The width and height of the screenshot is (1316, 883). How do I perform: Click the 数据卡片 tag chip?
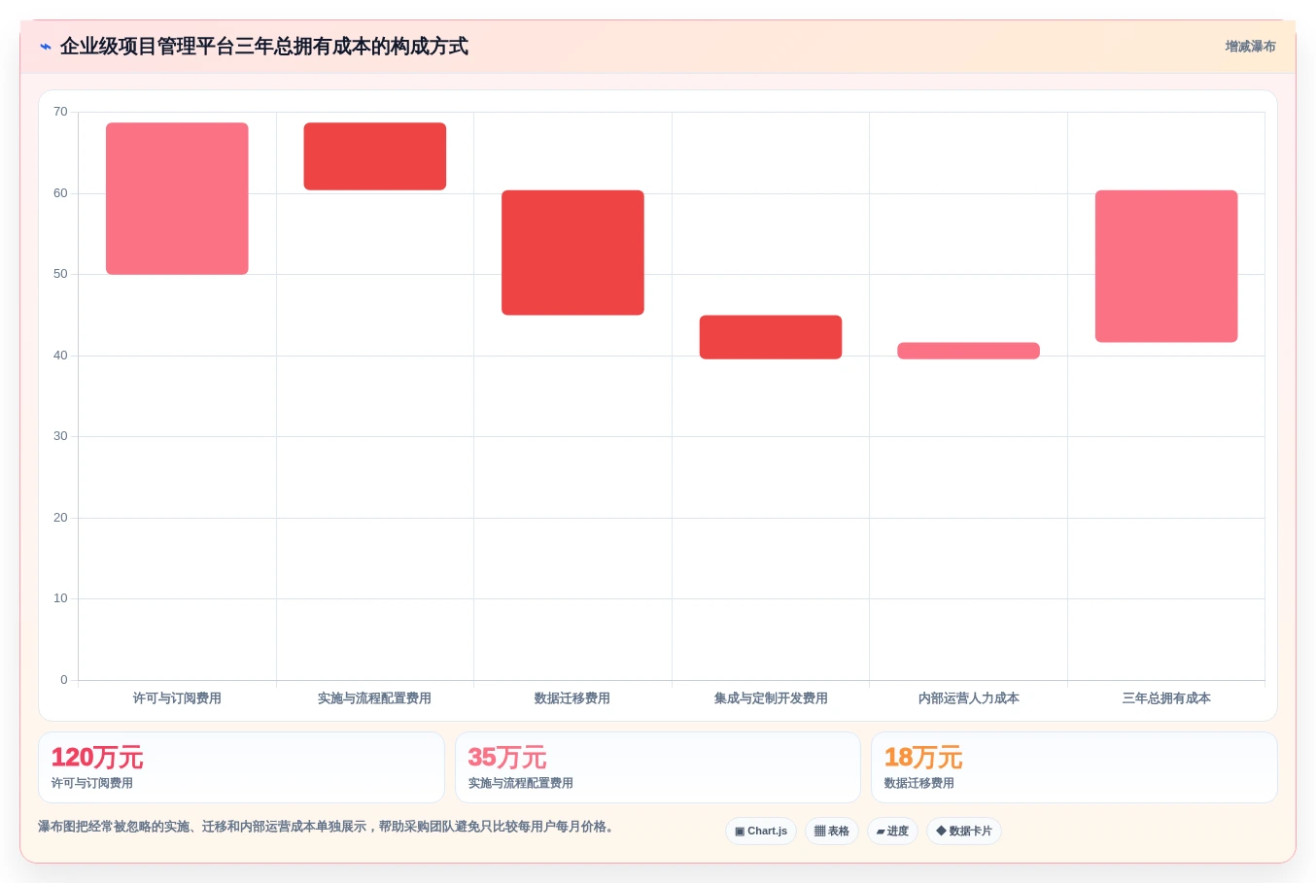(x=964, y=832)
